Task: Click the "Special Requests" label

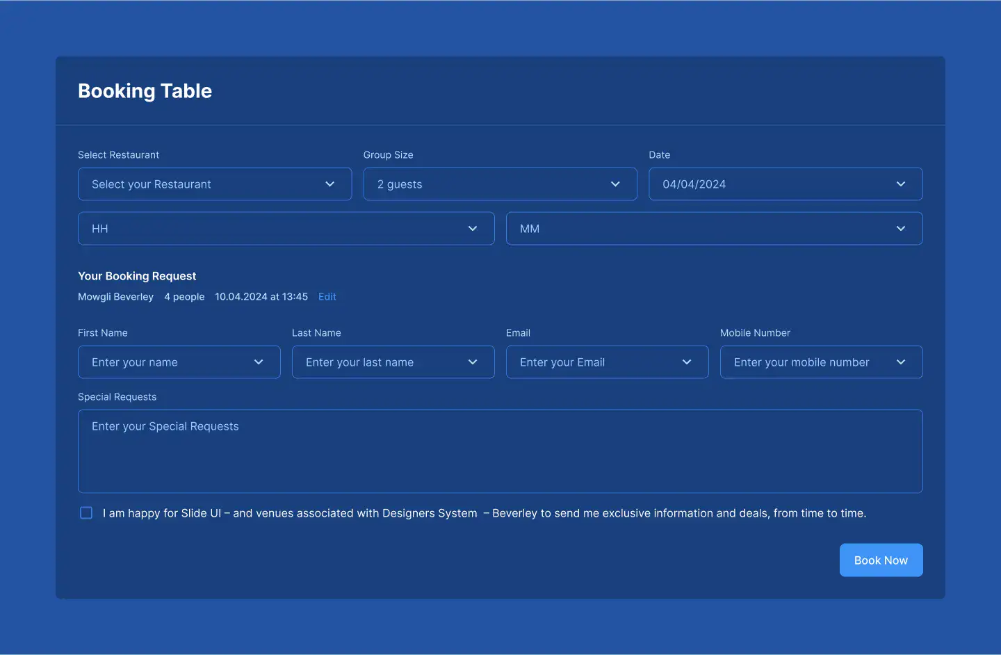Action: point(117,397)
